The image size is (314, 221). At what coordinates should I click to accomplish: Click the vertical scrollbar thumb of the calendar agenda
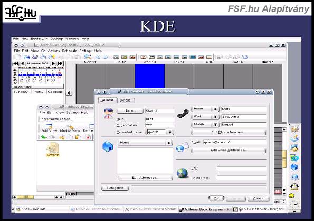[284, 159]
